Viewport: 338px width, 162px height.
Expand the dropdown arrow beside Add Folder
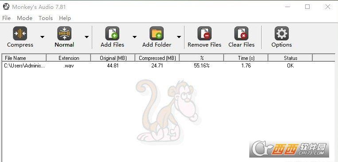pos(179,37)
